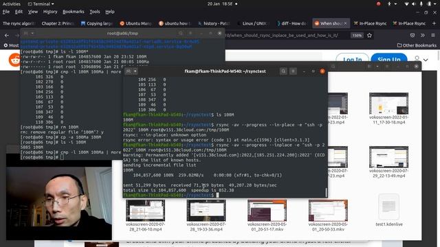
Task: Open the Terminal app menu in top bar
Action: (41, 4)
